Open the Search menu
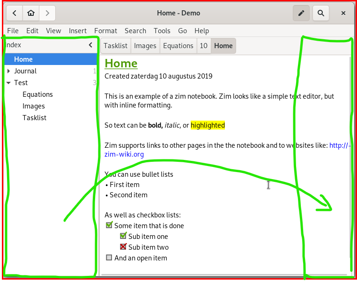The image size is (357, 281). (x=135, y=31)
